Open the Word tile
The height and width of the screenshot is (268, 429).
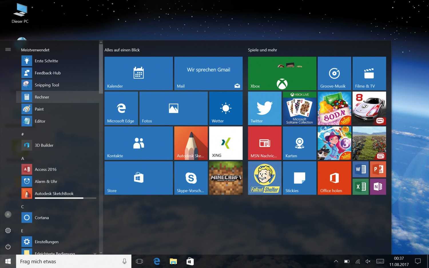[x=361, y=169]
